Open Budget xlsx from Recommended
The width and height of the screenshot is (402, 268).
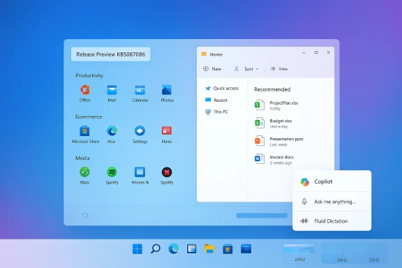[x=274, y=123]
